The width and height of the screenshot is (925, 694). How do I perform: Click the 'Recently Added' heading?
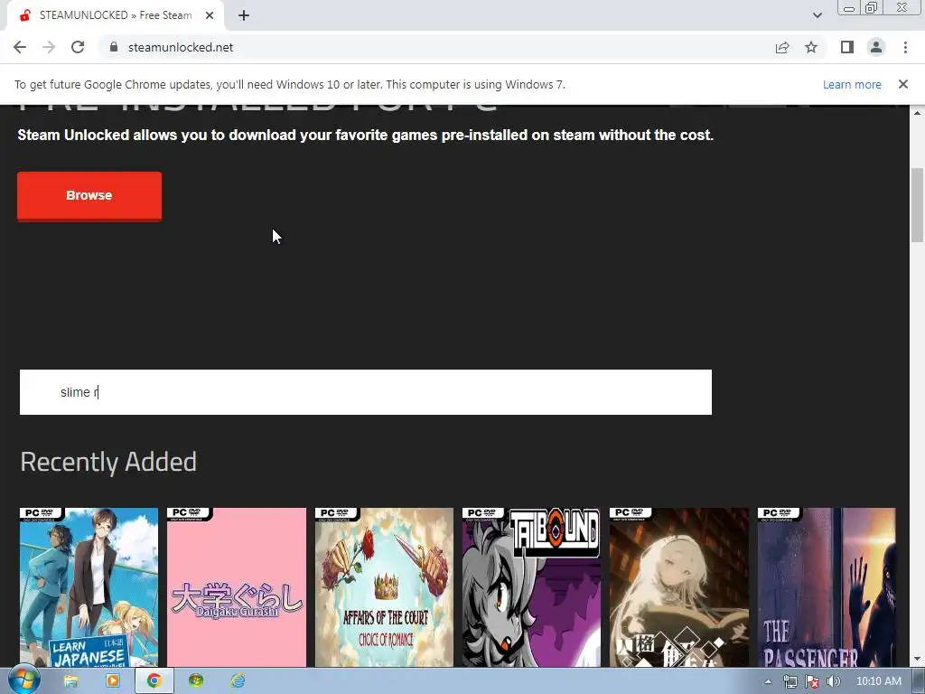[x=108, y=462]
